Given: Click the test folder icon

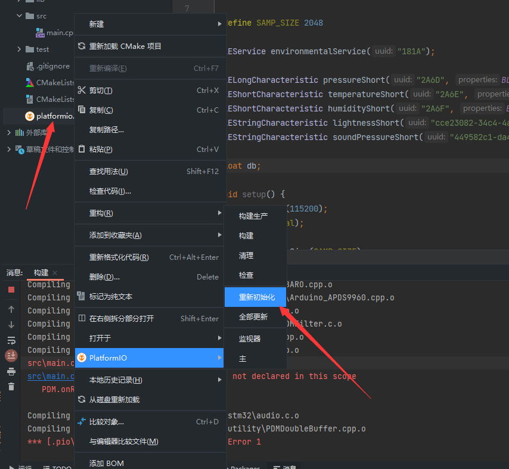Looking at the screenshot, I should (x=30, y=49).
